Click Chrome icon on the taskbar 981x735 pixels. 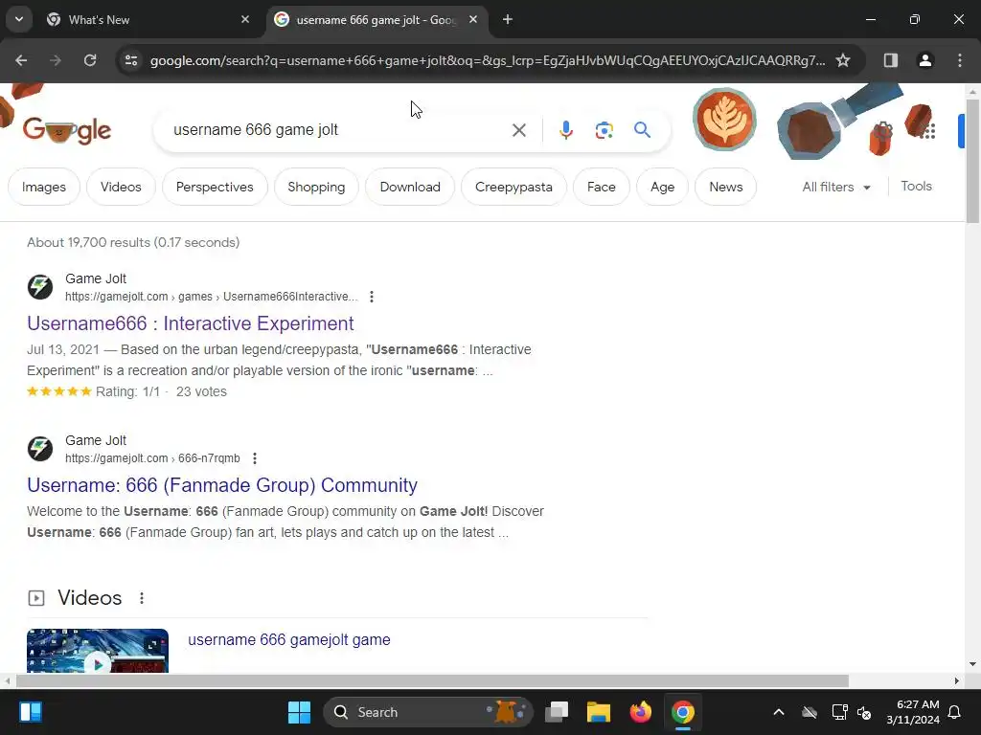pos(682,712)
